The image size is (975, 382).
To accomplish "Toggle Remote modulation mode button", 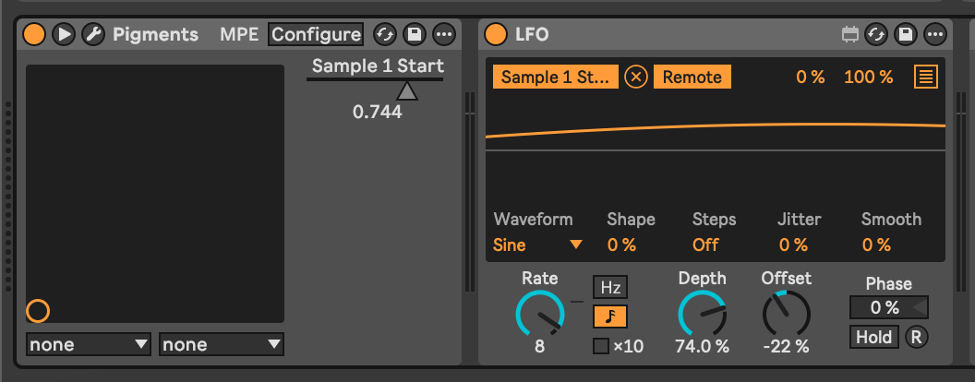I will pyautogui.click(x=692, y=77).
